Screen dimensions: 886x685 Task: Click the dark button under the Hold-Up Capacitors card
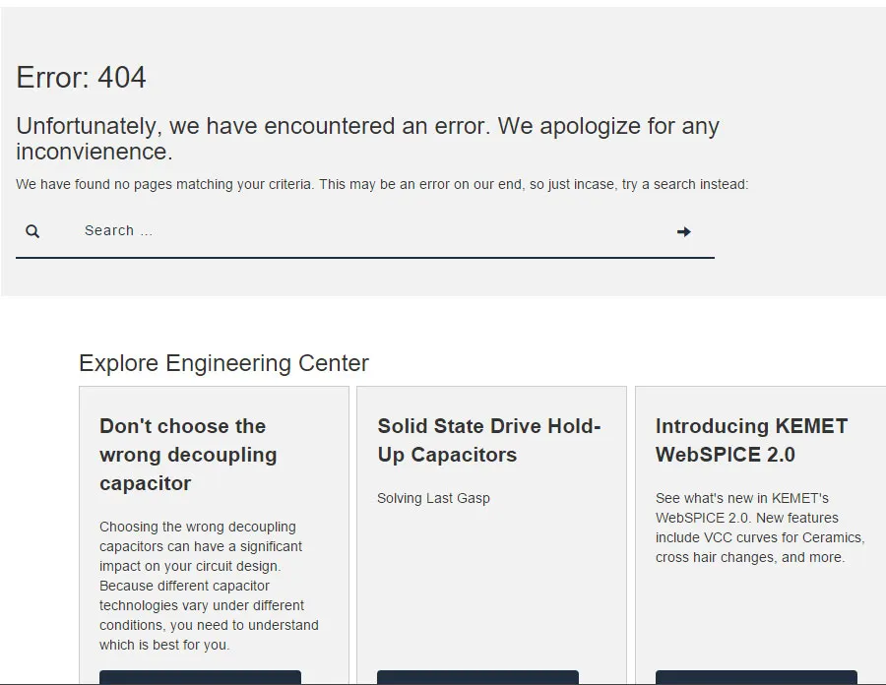(476, 679)
